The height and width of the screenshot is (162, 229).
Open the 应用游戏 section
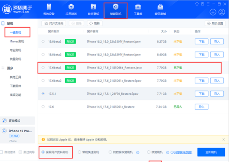(x=71, y=9)
